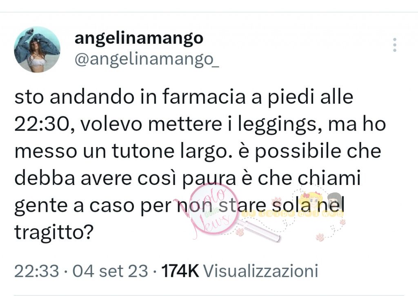Click the gray-haired cartoon character watermark

(x=335, y=201)
